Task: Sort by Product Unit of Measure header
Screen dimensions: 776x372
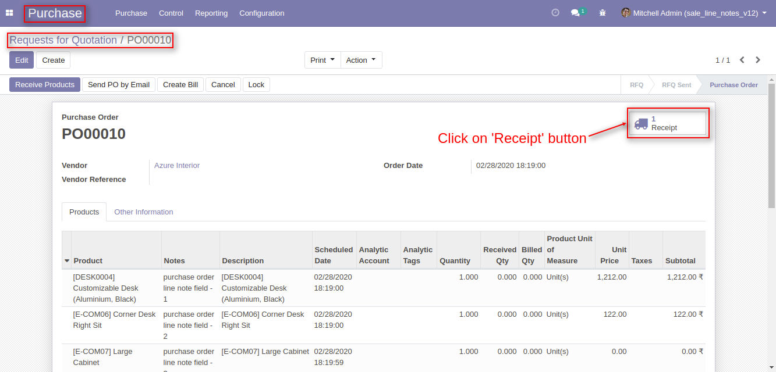Action: (570, 250)
